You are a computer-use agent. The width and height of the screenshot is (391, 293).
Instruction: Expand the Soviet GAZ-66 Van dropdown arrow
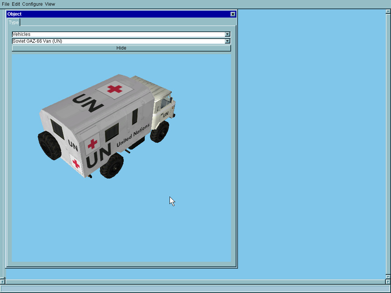tap(227, 41)
